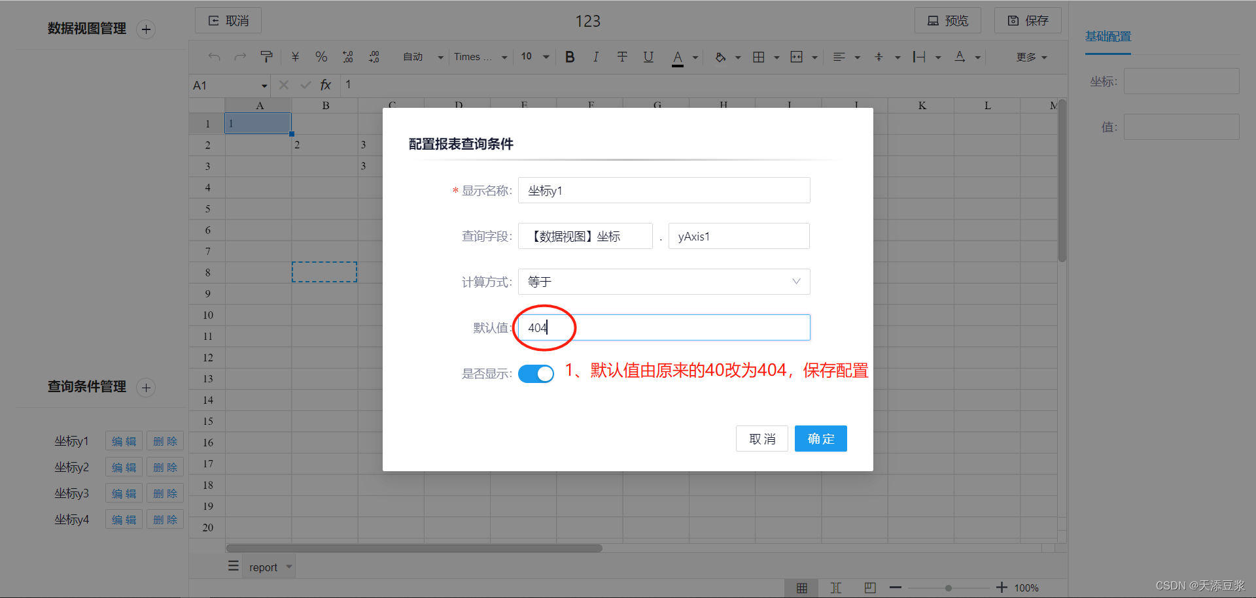Edit the 坐标y1 query condition

124,441
